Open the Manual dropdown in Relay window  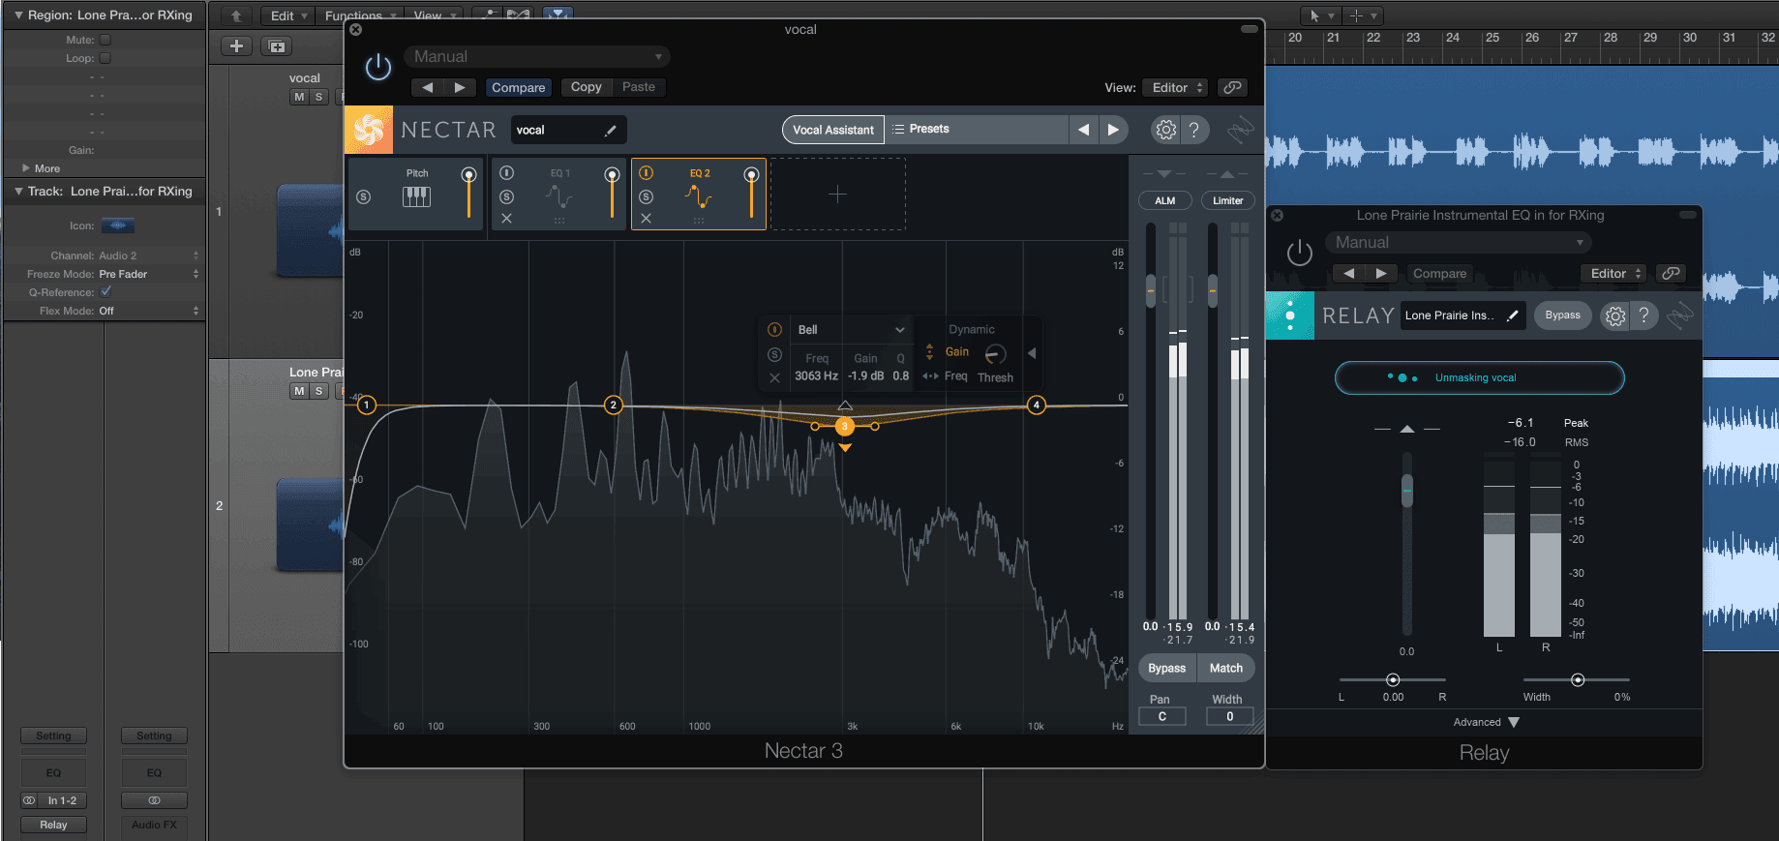(x=1460, y=243)
